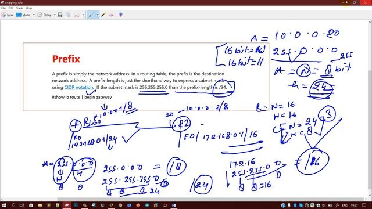Screen dimensions: 372x209
Task: Click the Snipping Tool taskbar icon
Action: pyautogui.click(x=67, y=205)
